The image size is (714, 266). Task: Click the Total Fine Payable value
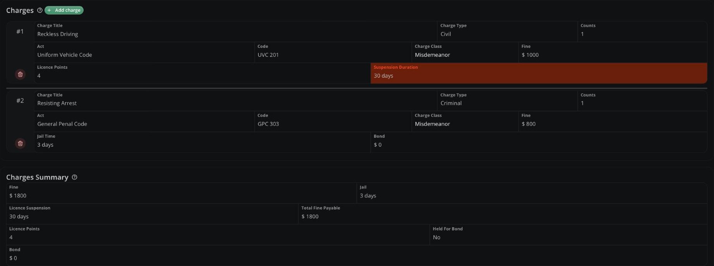pyautogui.click(x=310, y=217)
